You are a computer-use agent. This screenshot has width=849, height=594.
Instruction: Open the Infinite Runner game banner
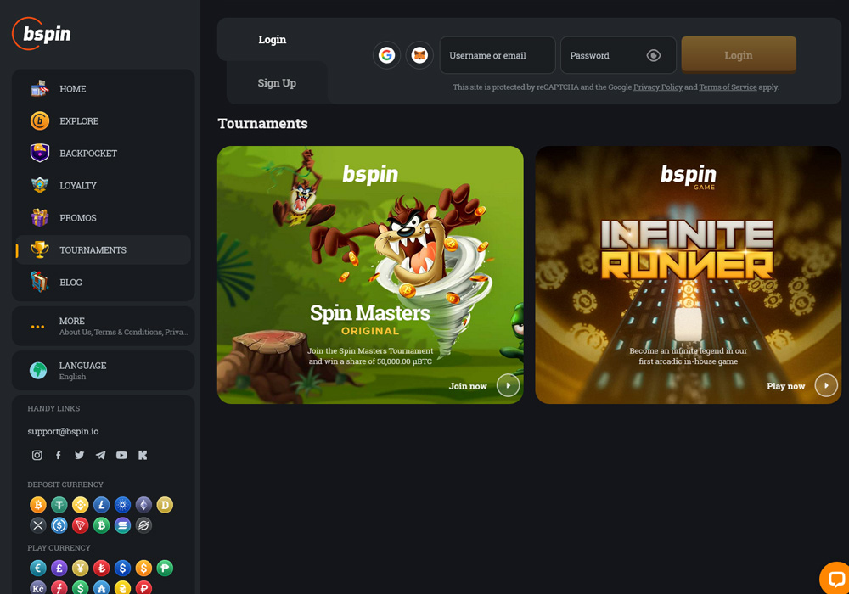(x=689, y=275)
